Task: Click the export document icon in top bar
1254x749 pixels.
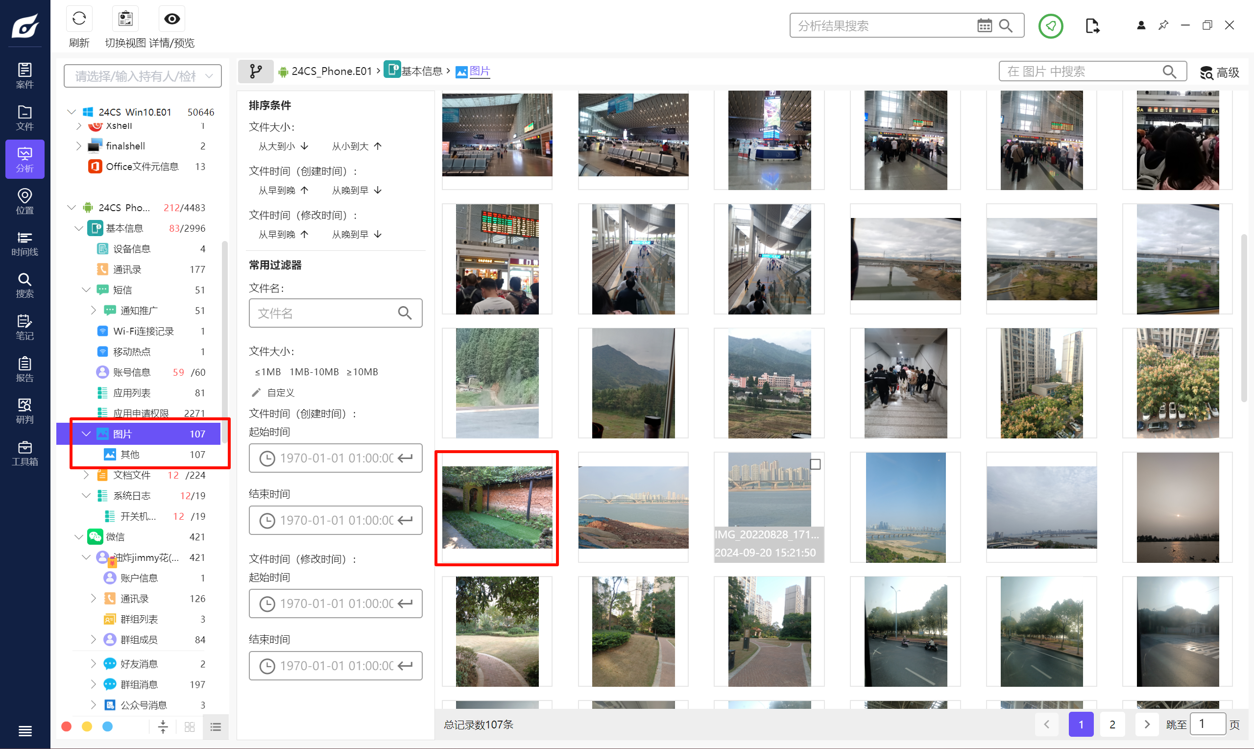Action: coord(1092,26)
